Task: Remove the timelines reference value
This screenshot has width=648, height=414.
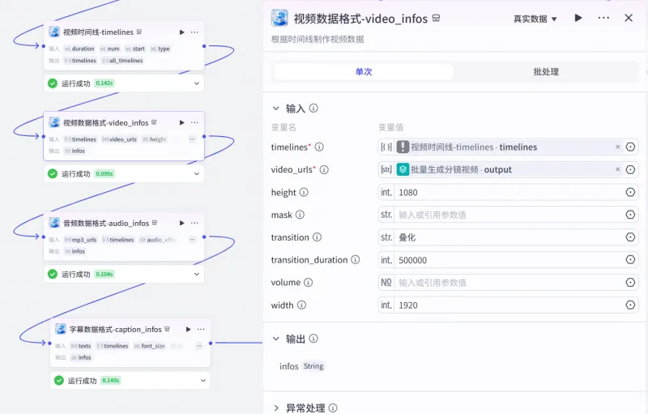Action: tap(618, 147)
